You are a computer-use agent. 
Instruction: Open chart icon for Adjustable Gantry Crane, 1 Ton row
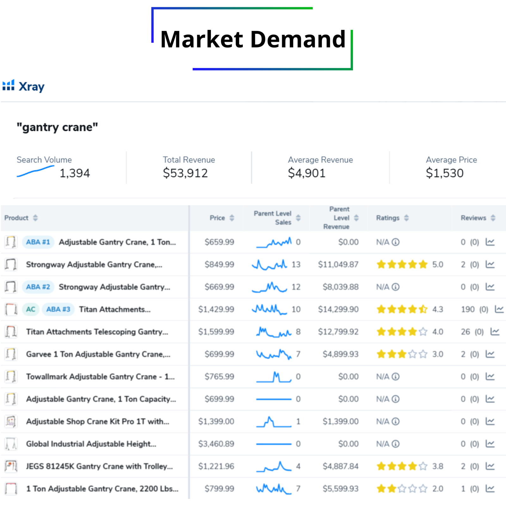pos(490,242)
